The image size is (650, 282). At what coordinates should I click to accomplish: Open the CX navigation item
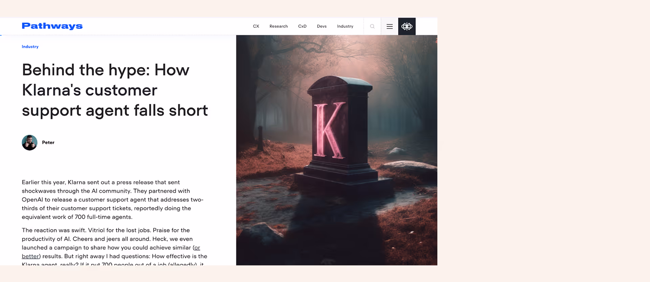coord(256,26)
